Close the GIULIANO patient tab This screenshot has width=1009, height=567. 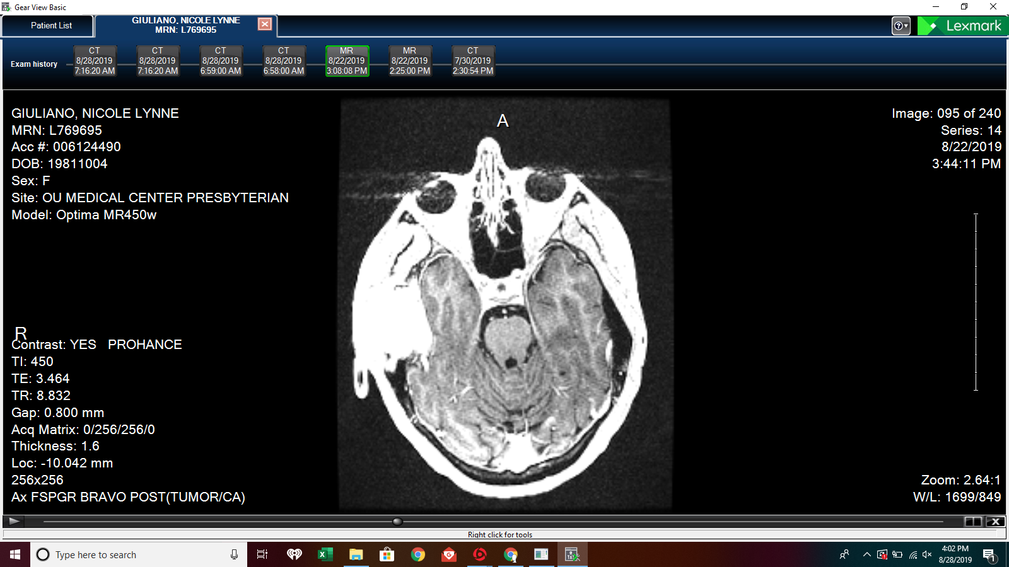point(265,24)
